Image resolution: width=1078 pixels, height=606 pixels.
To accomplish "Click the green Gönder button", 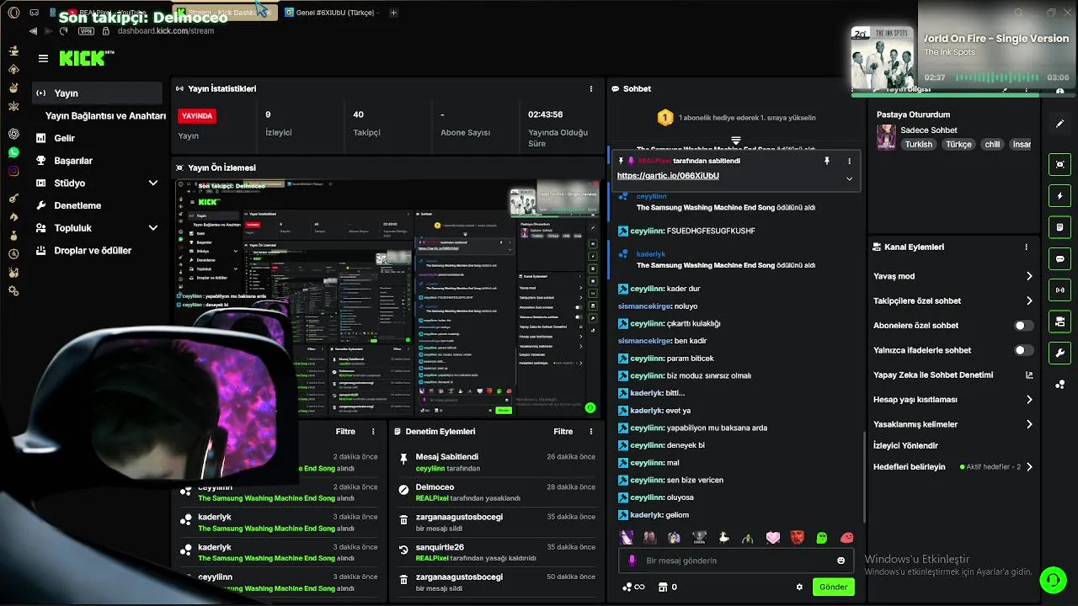I will tap(833, 587).
